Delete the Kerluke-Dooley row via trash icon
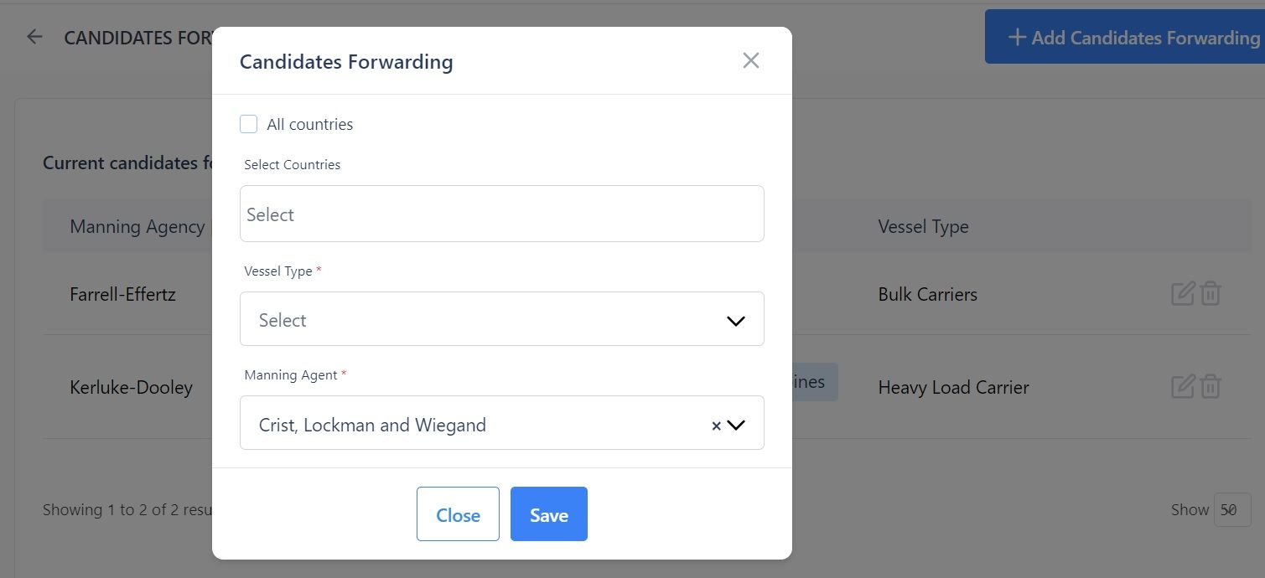This screenshot has width=1265, height=578. pos(1211,386)
